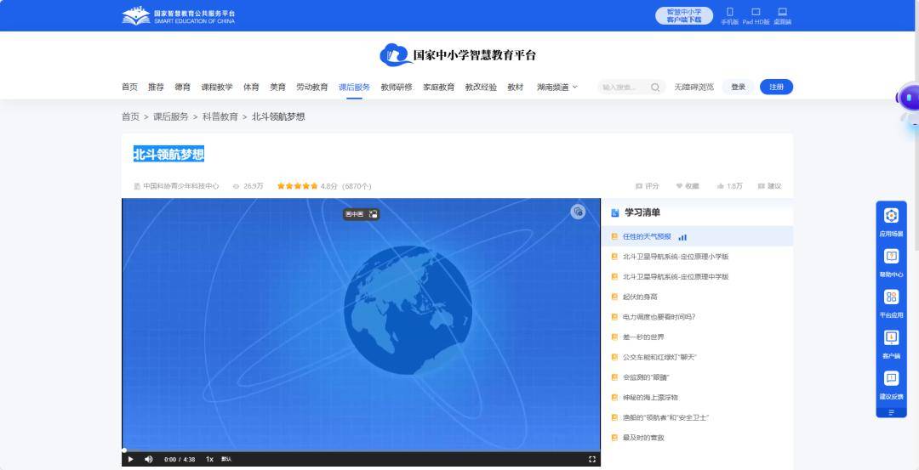Click the video progress bar

click(361, 450)
